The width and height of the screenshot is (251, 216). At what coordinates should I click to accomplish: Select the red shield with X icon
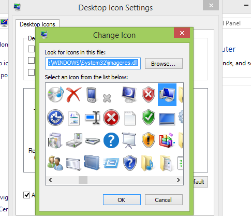pos(148,94)
